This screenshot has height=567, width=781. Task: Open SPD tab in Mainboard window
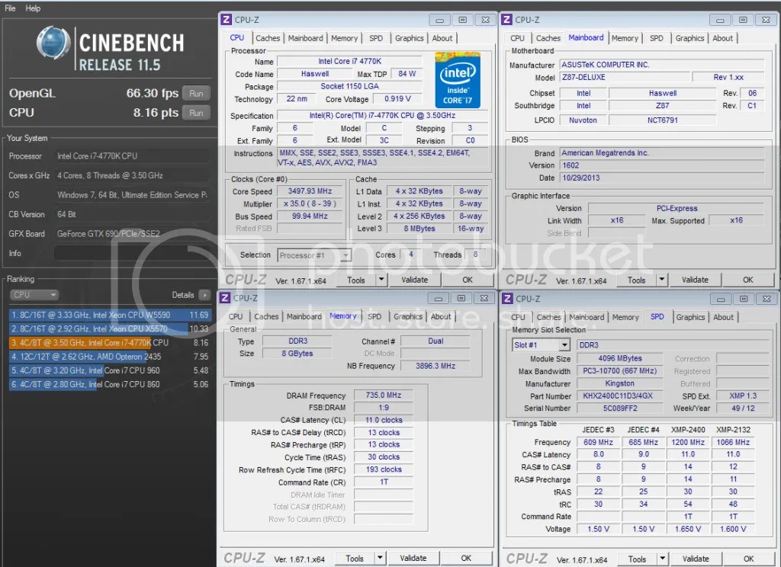point(657,38)
